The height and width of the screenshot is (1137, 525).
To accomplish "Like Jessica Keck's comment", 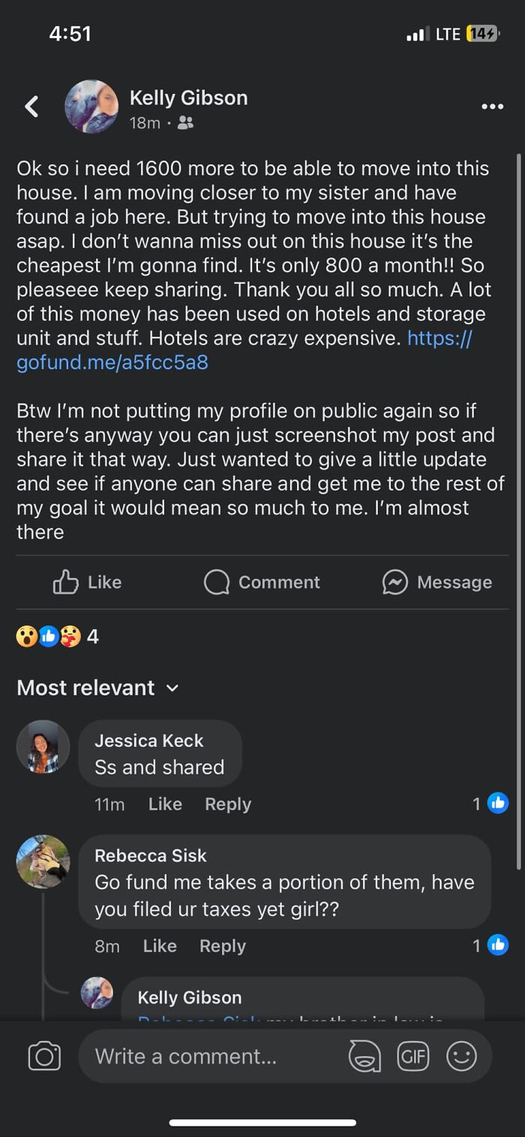I will coord(165,804).
